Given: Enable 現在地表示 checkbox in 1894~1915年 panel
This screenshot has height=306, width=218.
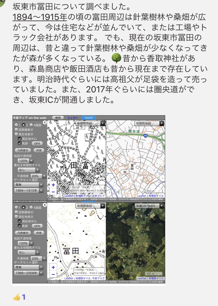Looking at the screenshot, I should (x=17, y=134).
